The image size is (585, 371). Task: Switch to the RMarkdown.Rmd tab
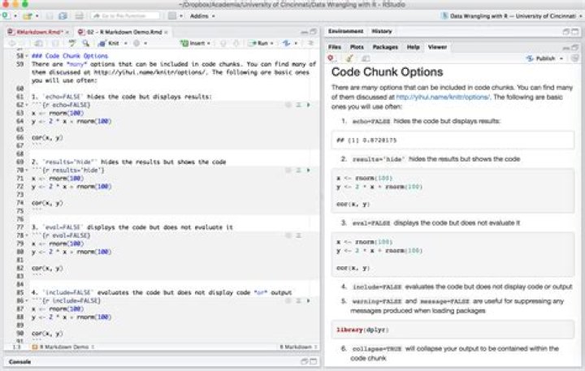36,32
